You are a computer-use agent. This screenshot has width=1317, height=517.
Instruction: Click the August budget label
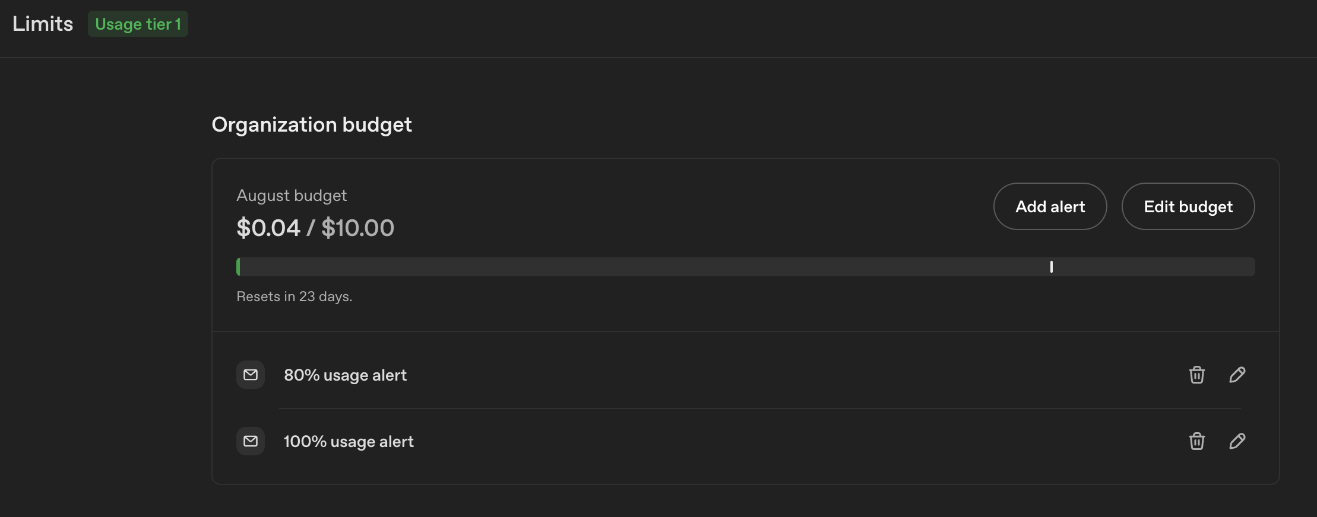(292, 196)
